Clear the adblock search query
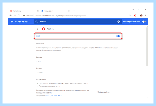This screenshot has height=106, width=156. (119, 22)
